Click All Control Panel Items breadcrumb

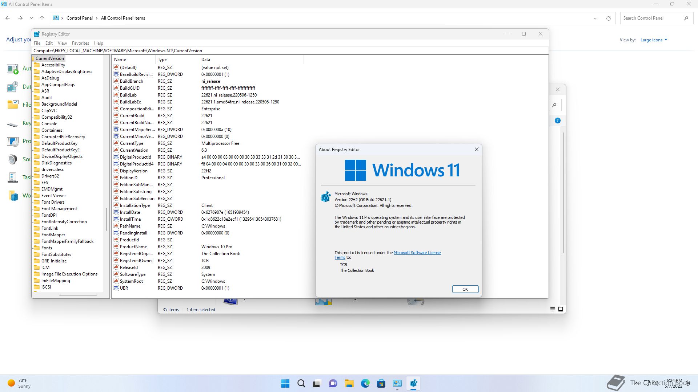[x=123, y=18]
